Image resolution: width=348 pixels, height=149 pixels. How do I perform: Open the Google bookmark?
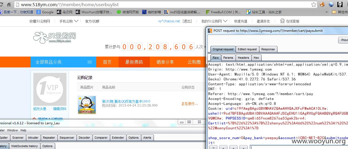pos(45,12)
